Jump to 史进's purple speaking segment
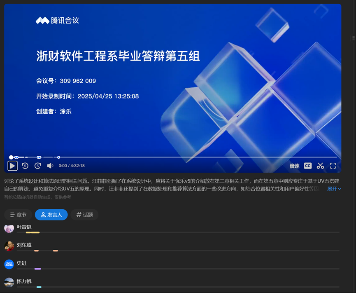The width and height of the screenshot is (356, 293). pos(37,269)
